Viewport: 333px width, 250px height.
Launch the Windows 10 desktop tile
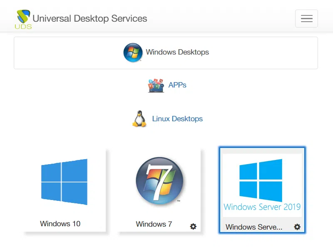tap(64, 190)
